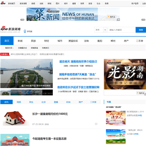Open 二手房 in main navigation bar
146x146 pixels.
(140, 41)
